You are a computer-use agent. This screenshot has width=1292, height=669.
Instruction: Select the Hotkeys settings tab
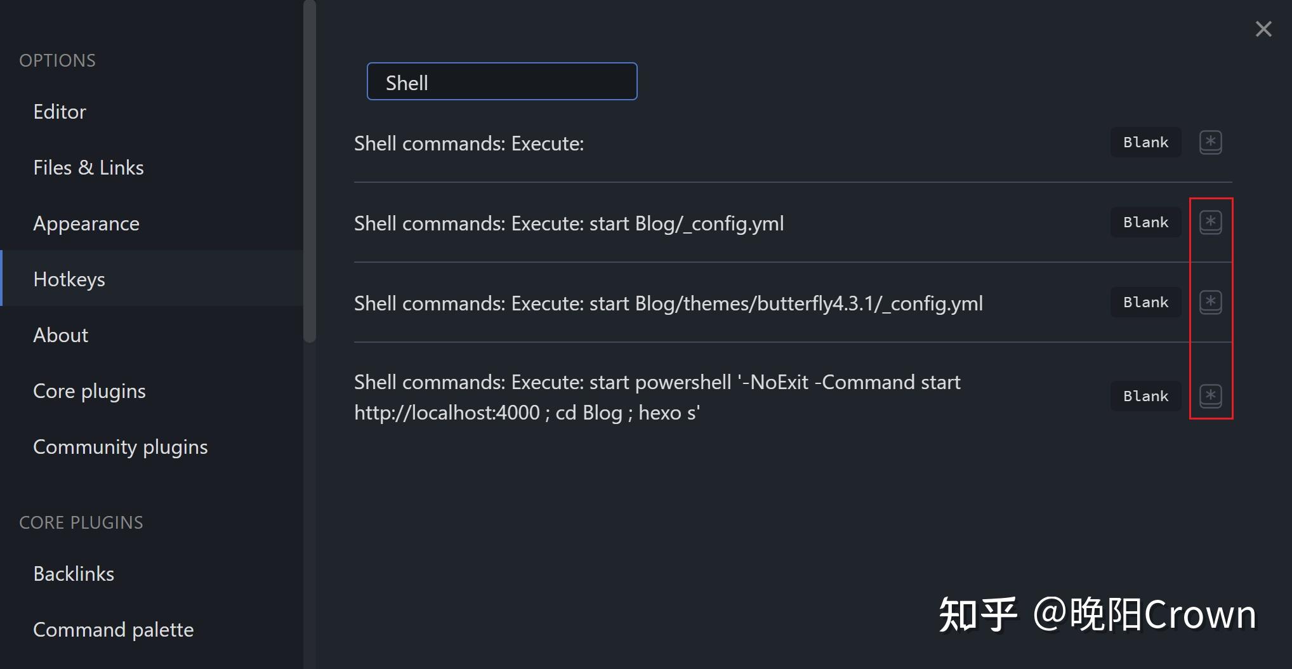click(x=69, y=279)
